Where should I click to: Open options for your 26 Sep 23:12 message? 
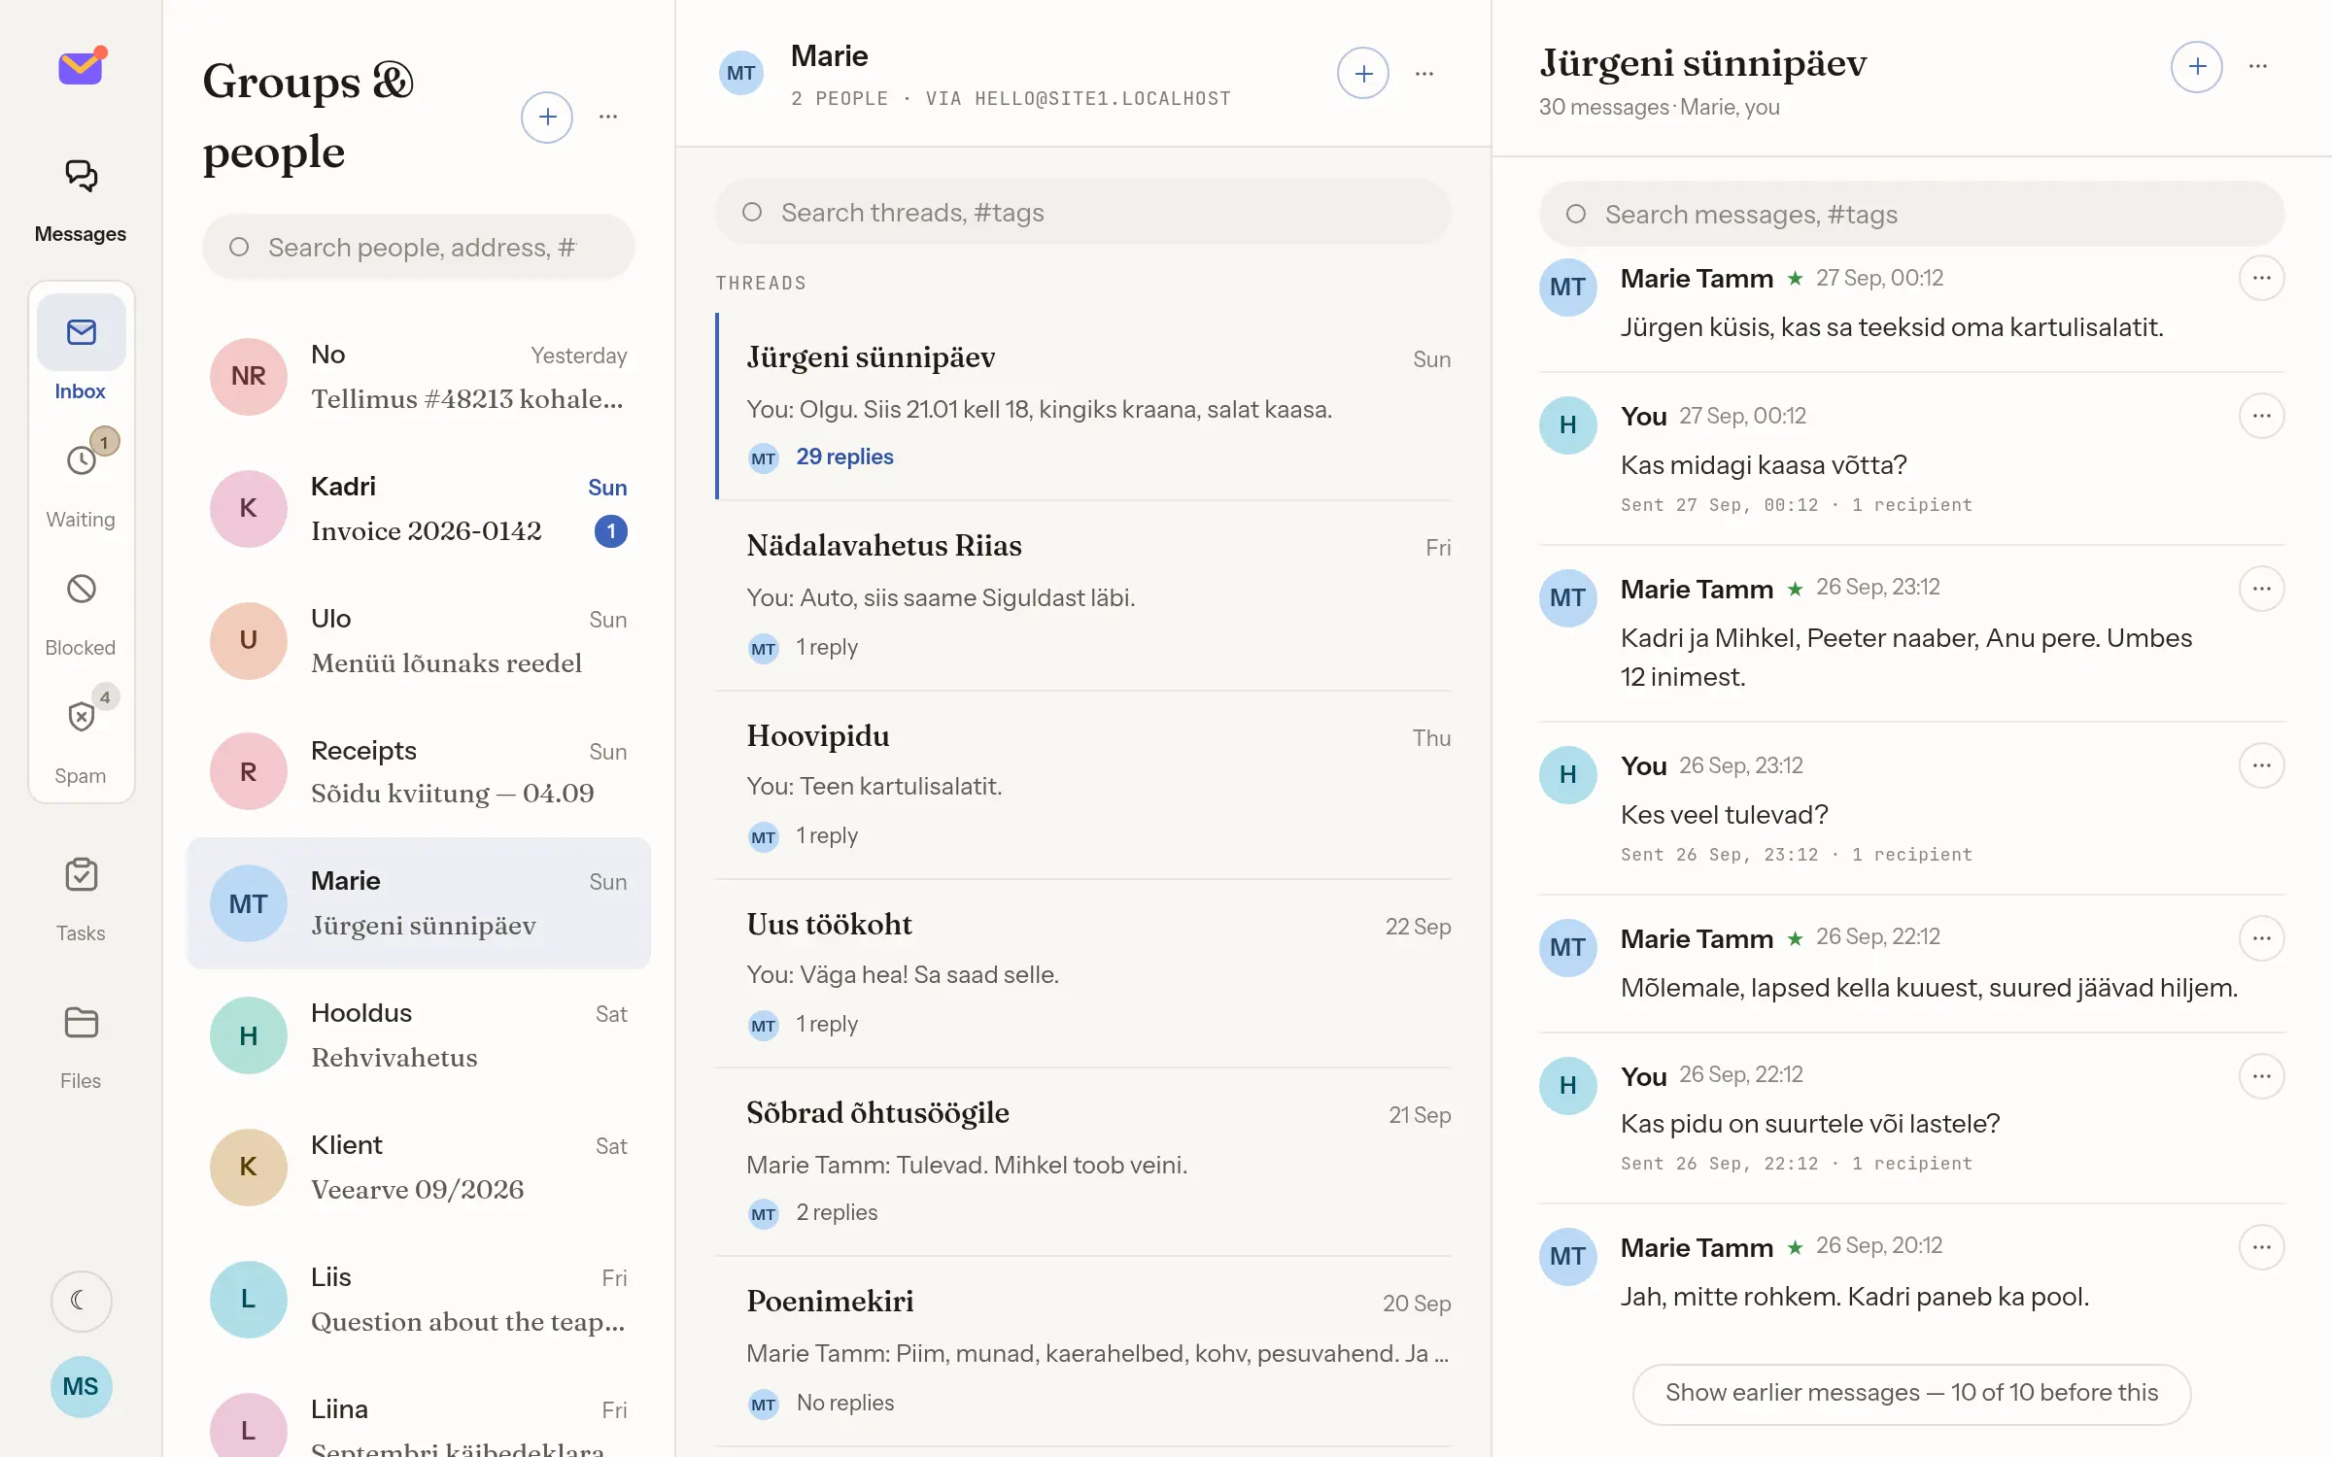coord(2262,766)
